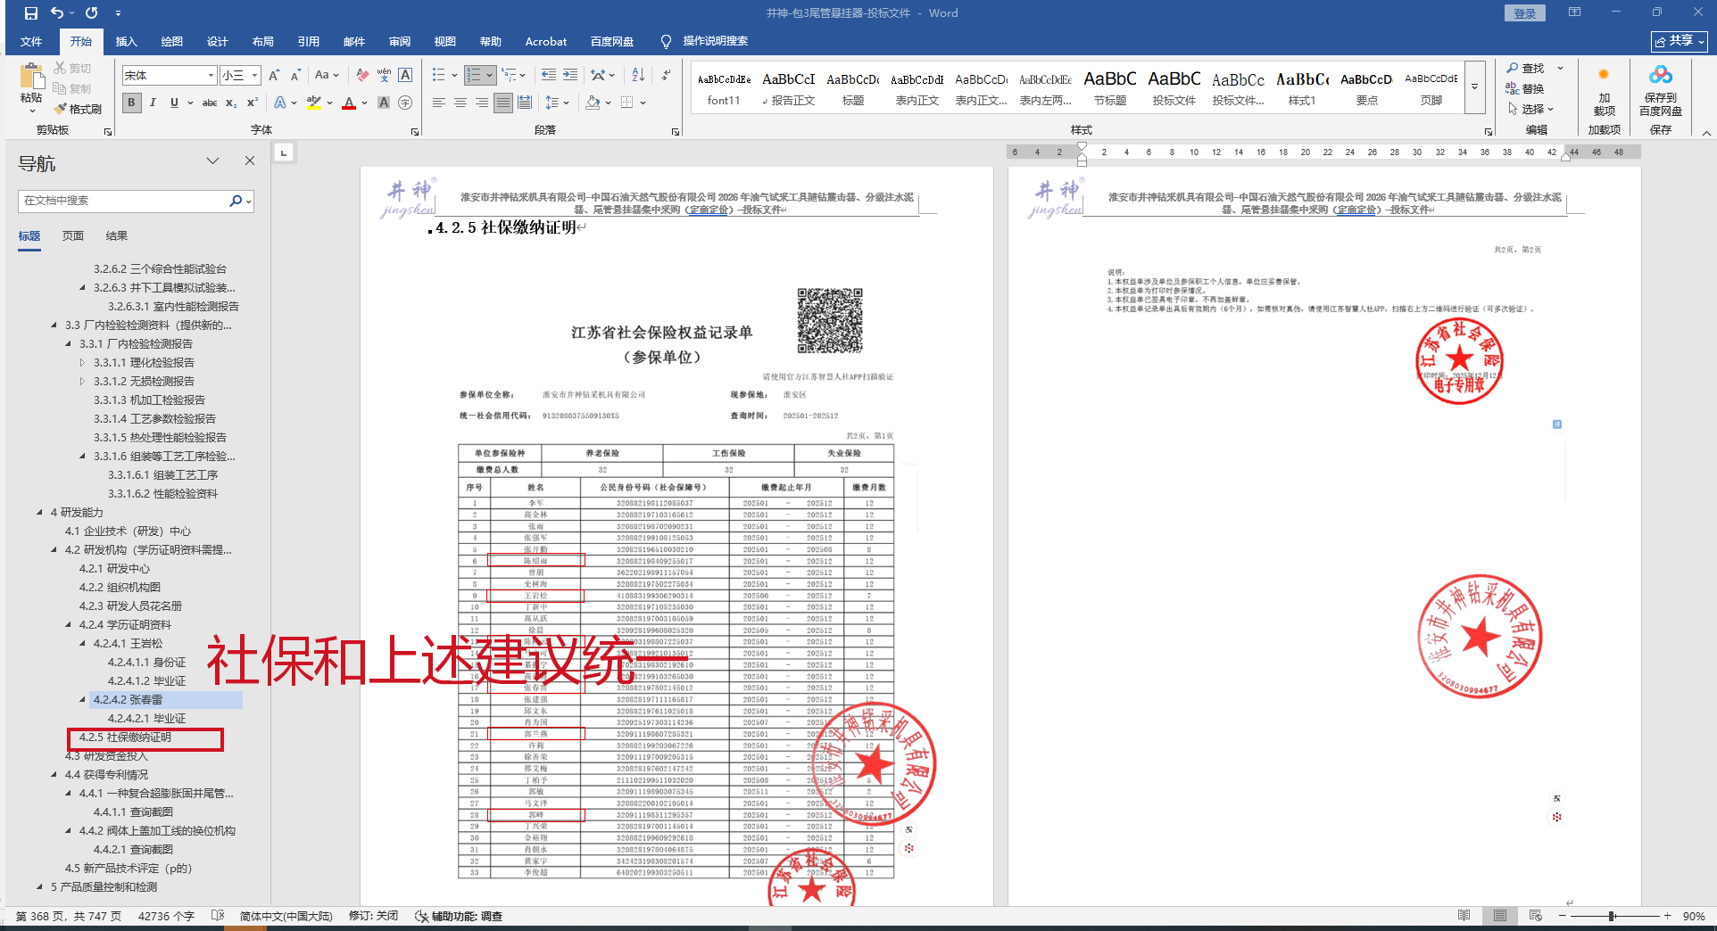This screenshot has width=1717, height=931.
Task: Collapse the 3.3.1 厂内检验检测报告 heading
Action: pyautogui.click(x=69, y=343)
